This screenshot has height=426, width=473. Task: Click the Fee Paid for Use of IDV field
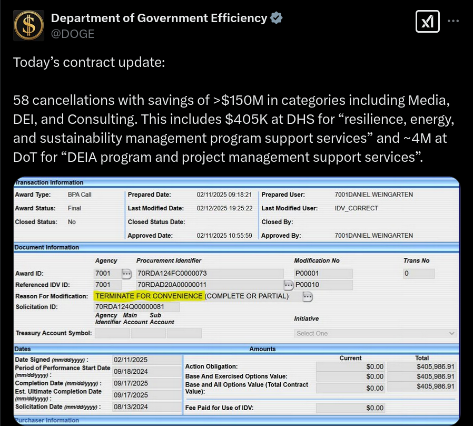click(350, 408)
